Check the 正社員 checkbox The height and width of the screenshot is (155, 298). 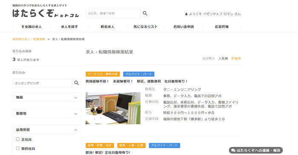tap(18, 139)
